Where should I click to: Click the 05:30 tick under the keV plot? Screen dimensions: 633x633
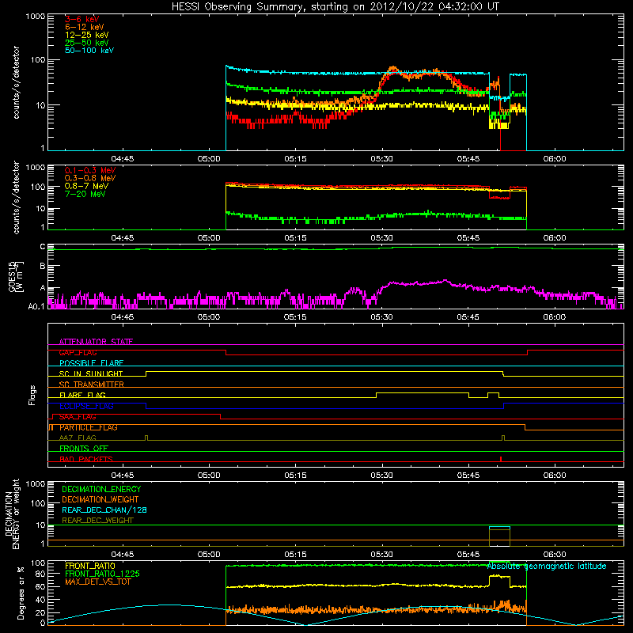point(381,159)
